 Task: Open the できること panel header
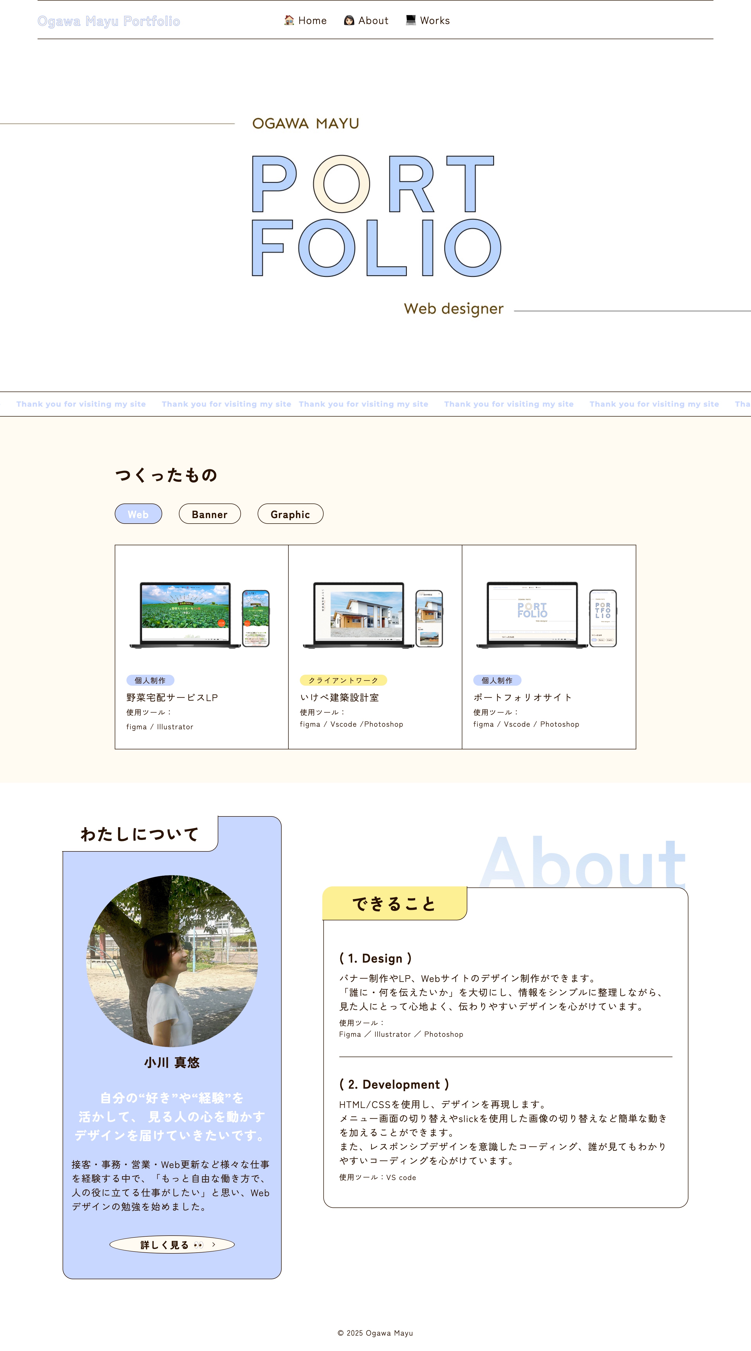coord(395,903)
